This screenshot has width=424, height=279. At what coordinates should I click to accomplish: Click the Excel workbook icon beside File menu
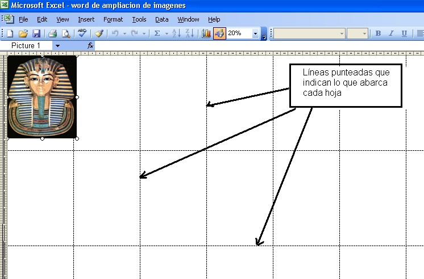tap(9, 19)
